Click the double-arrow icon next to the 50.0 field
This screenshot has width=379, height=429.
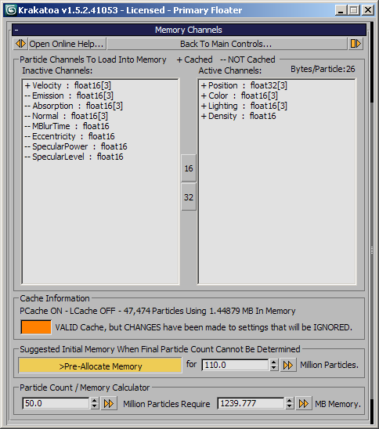(109, 403)
